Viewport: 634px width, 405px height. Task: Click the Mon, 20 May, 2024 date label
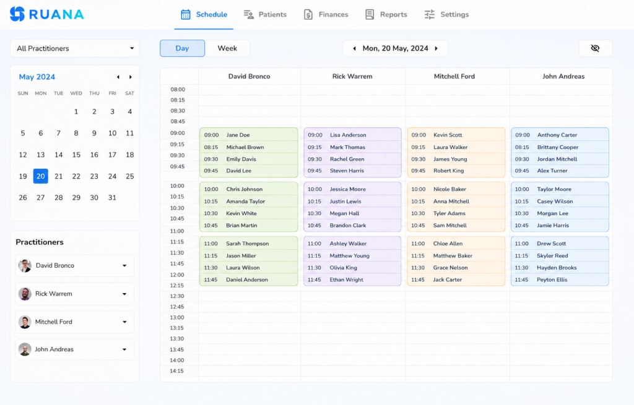point(395,48)
